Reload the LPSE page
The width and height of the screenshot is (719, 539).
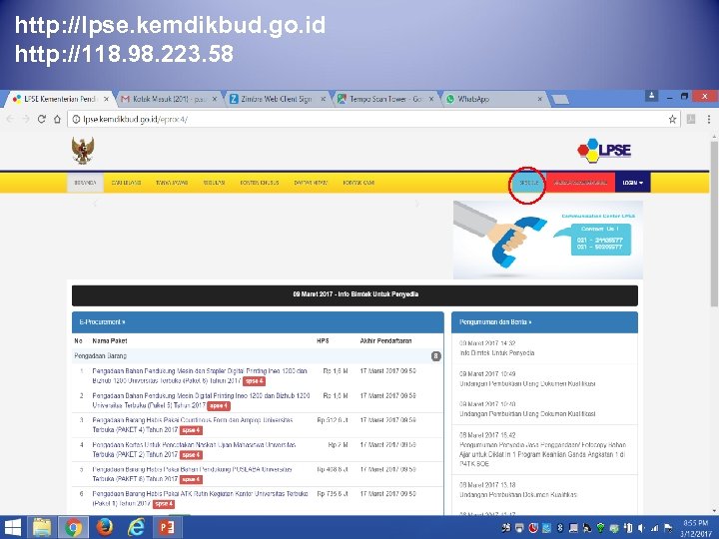[41, 119]
